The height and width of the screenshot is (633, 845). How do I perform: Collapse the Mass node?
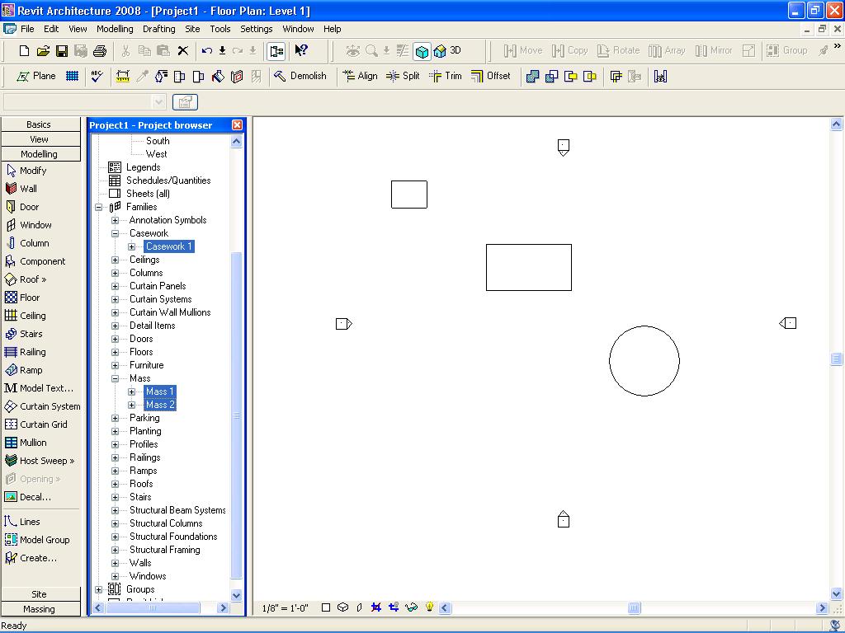point(115,378)
